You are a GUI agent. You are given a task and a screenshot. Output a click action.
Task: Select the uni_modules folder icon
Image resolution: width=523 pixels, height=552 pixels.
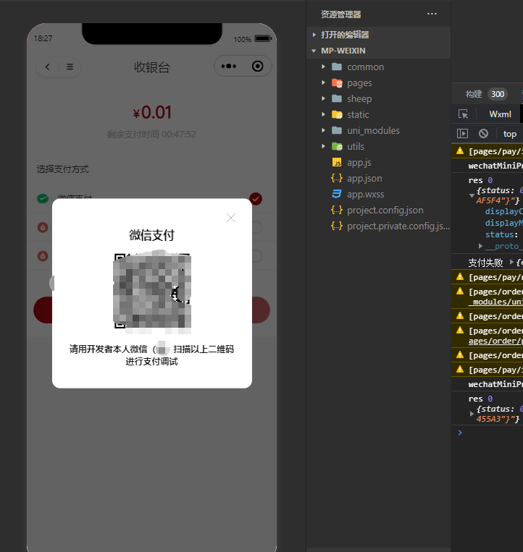pyautogui.click(x=337, y=130)
